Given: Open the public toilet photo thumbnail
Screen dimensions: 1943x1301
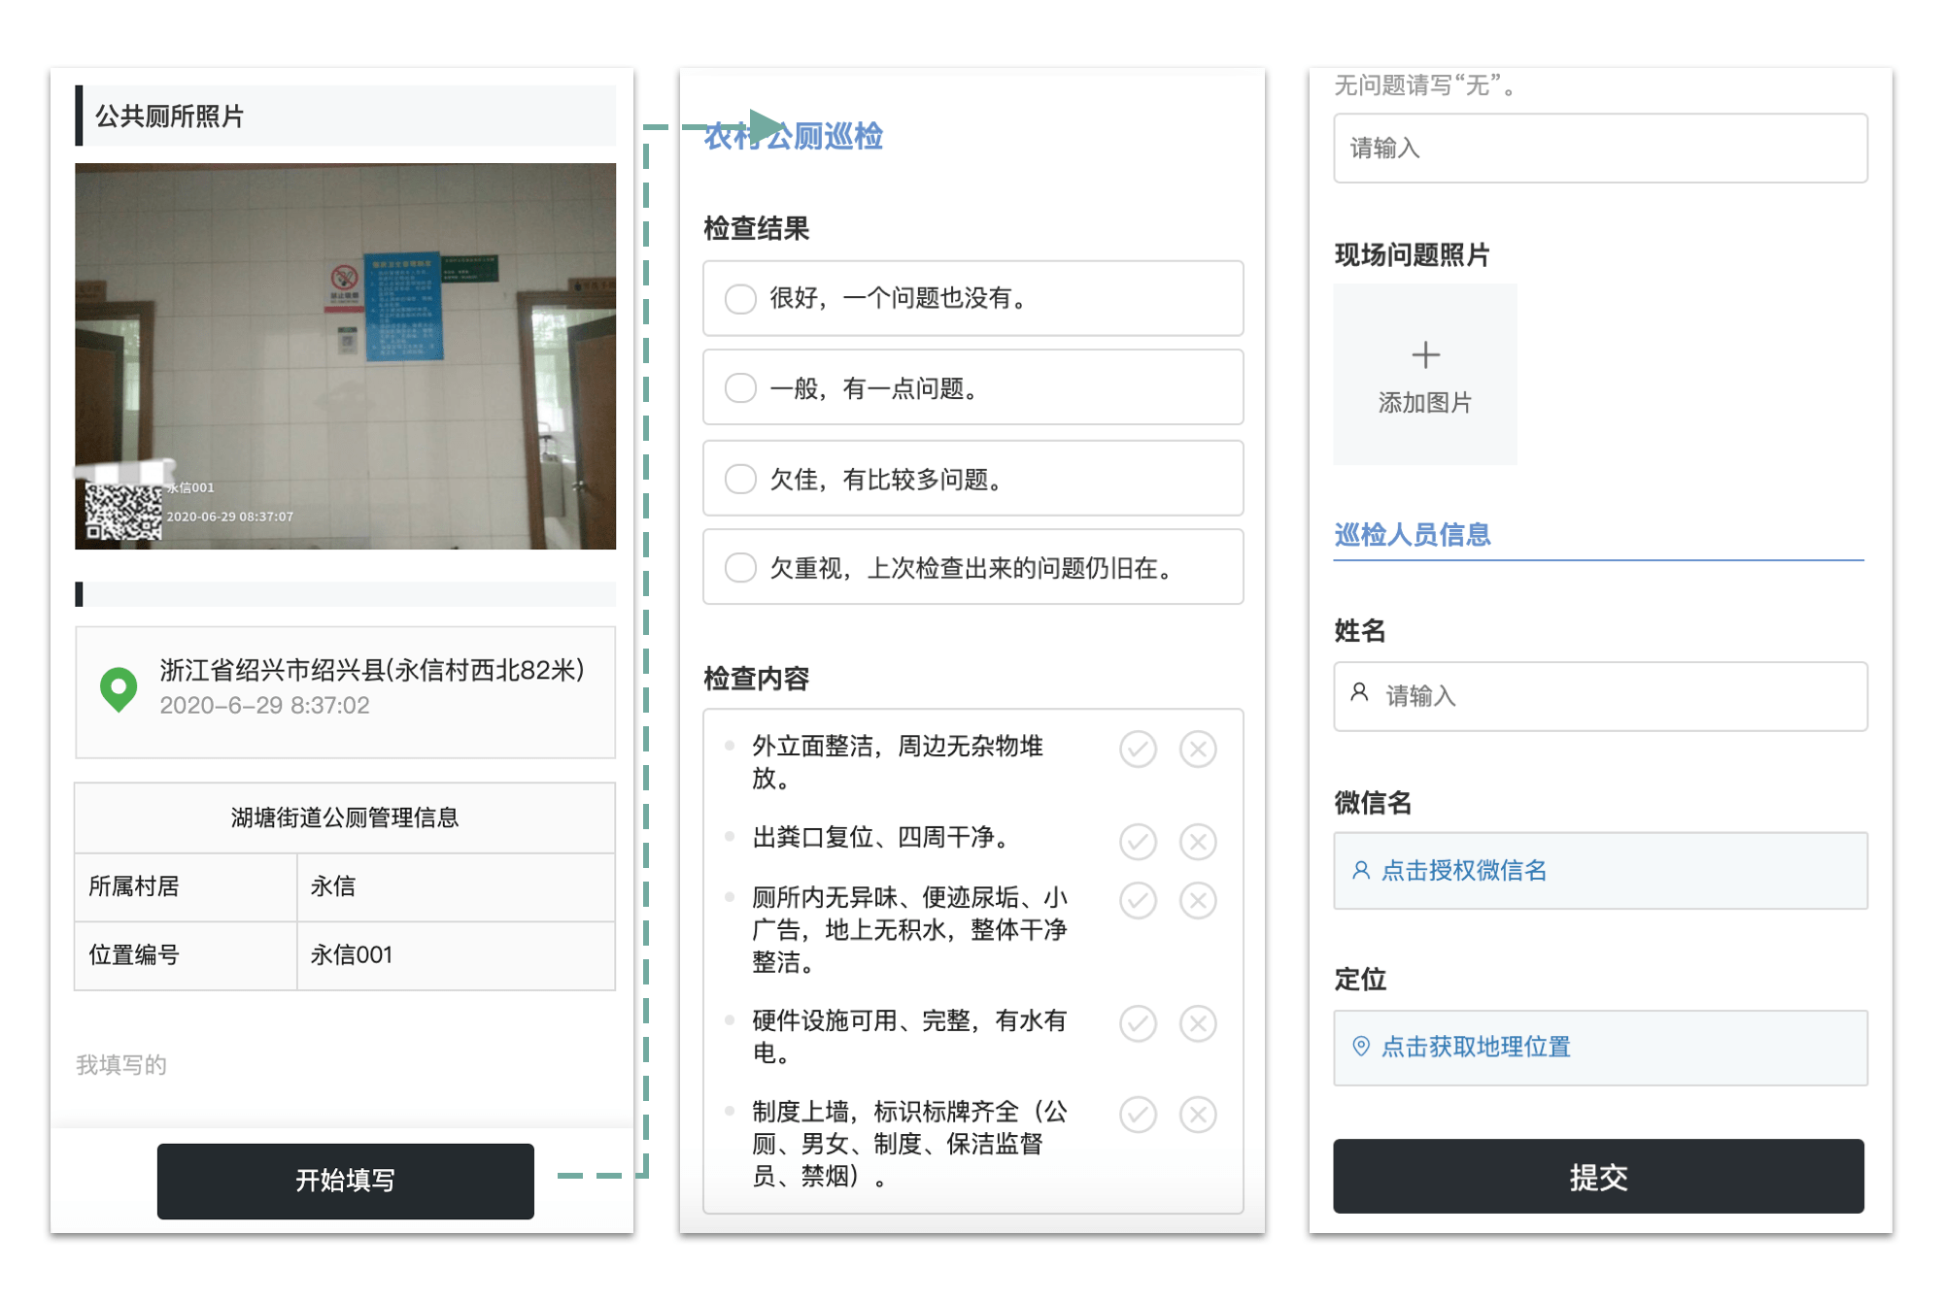Looking at the screenshot, I should click(345, 355).
